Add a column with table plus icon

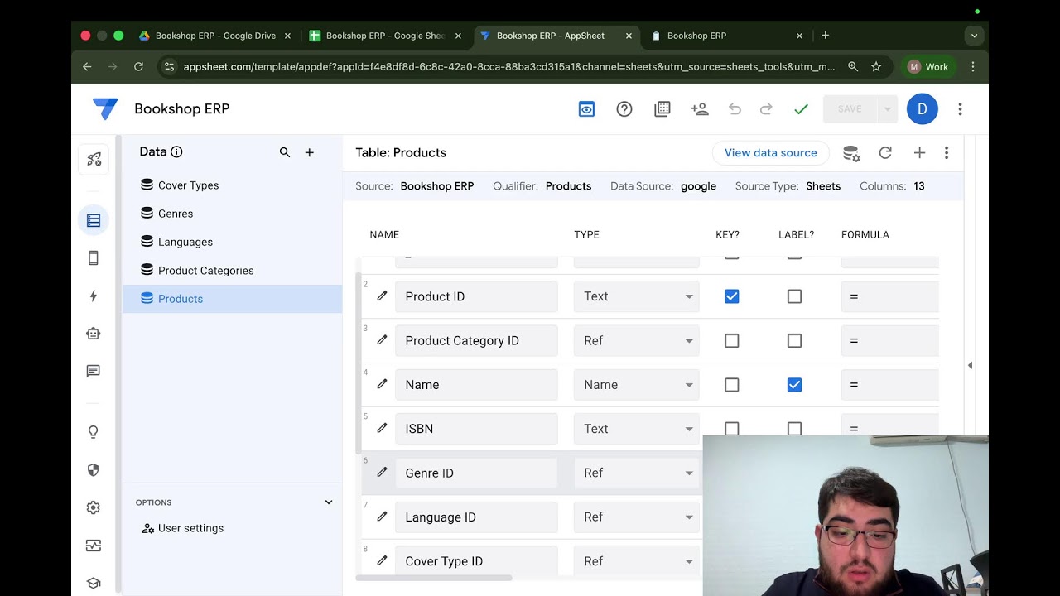tap(919, 153)
